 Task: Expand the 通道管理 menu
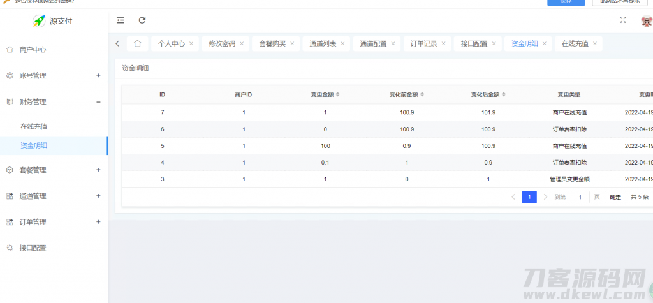click(98, 196)
